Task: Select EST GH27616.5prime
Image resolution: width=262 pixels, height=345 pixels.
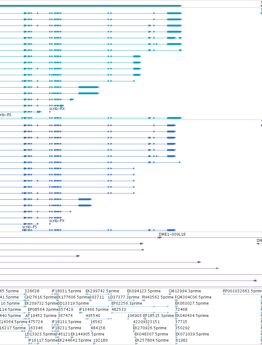Action: pos(40,297)
